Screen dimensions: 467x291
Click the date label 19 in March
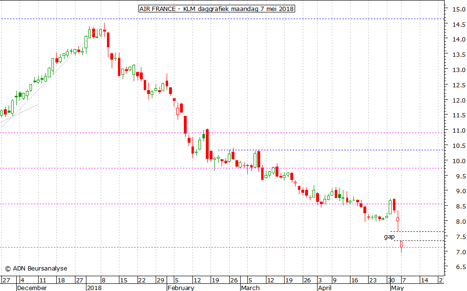pos(289,281)
